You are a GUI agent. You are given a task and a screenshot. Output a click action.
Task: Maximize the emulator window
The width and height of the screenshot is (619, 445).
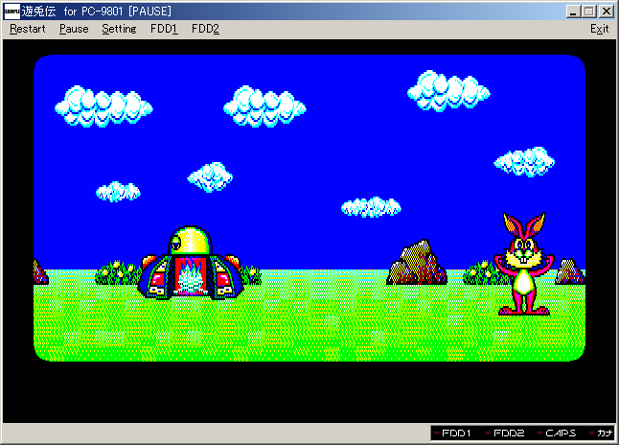point(589,12)
